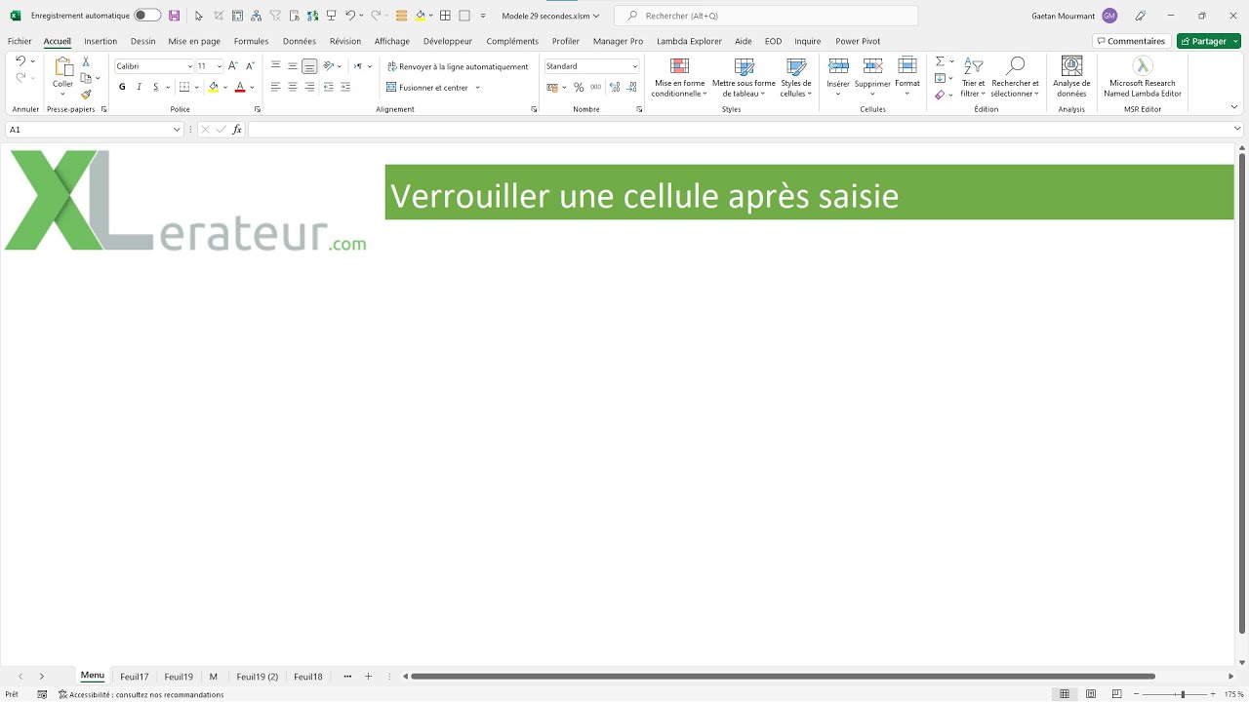
Task: Switch to the Insertion ribbon tab
Action: tap(101, 41)
